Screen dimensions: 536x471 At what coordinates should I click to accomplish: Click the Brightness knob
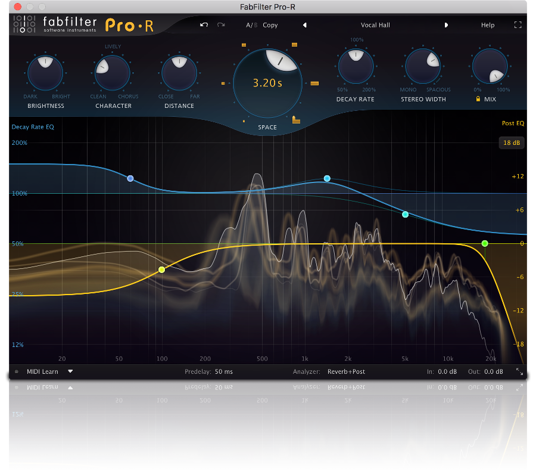click(45, 73)
